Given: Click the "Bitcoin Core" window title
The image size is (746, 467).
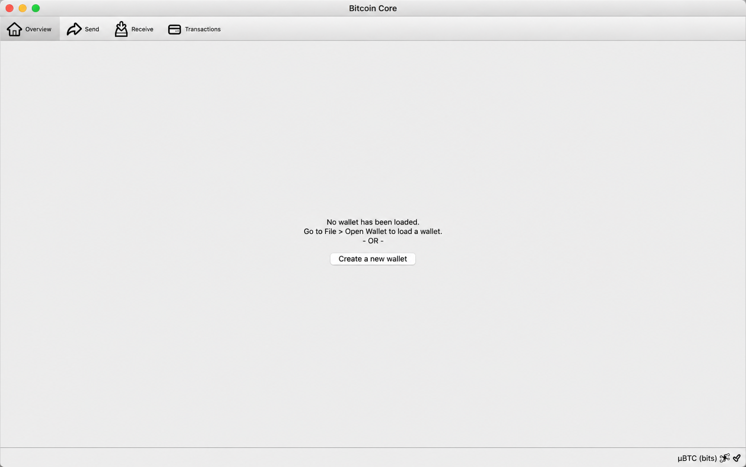Looking at the screenshot, I should click(x=373, y=8).
